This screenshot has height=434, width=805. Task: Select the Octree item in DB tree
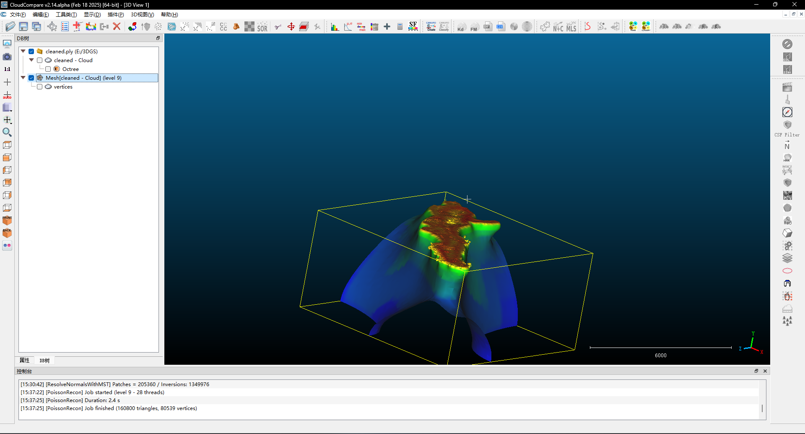(70, 69)
